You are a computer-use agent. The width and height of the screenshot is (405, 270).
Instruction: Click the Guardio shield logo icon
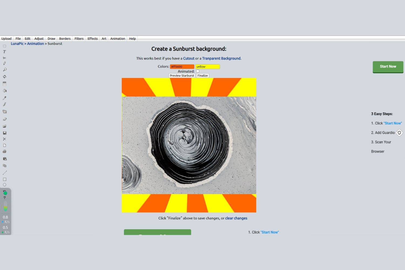(x=399, y=133)
